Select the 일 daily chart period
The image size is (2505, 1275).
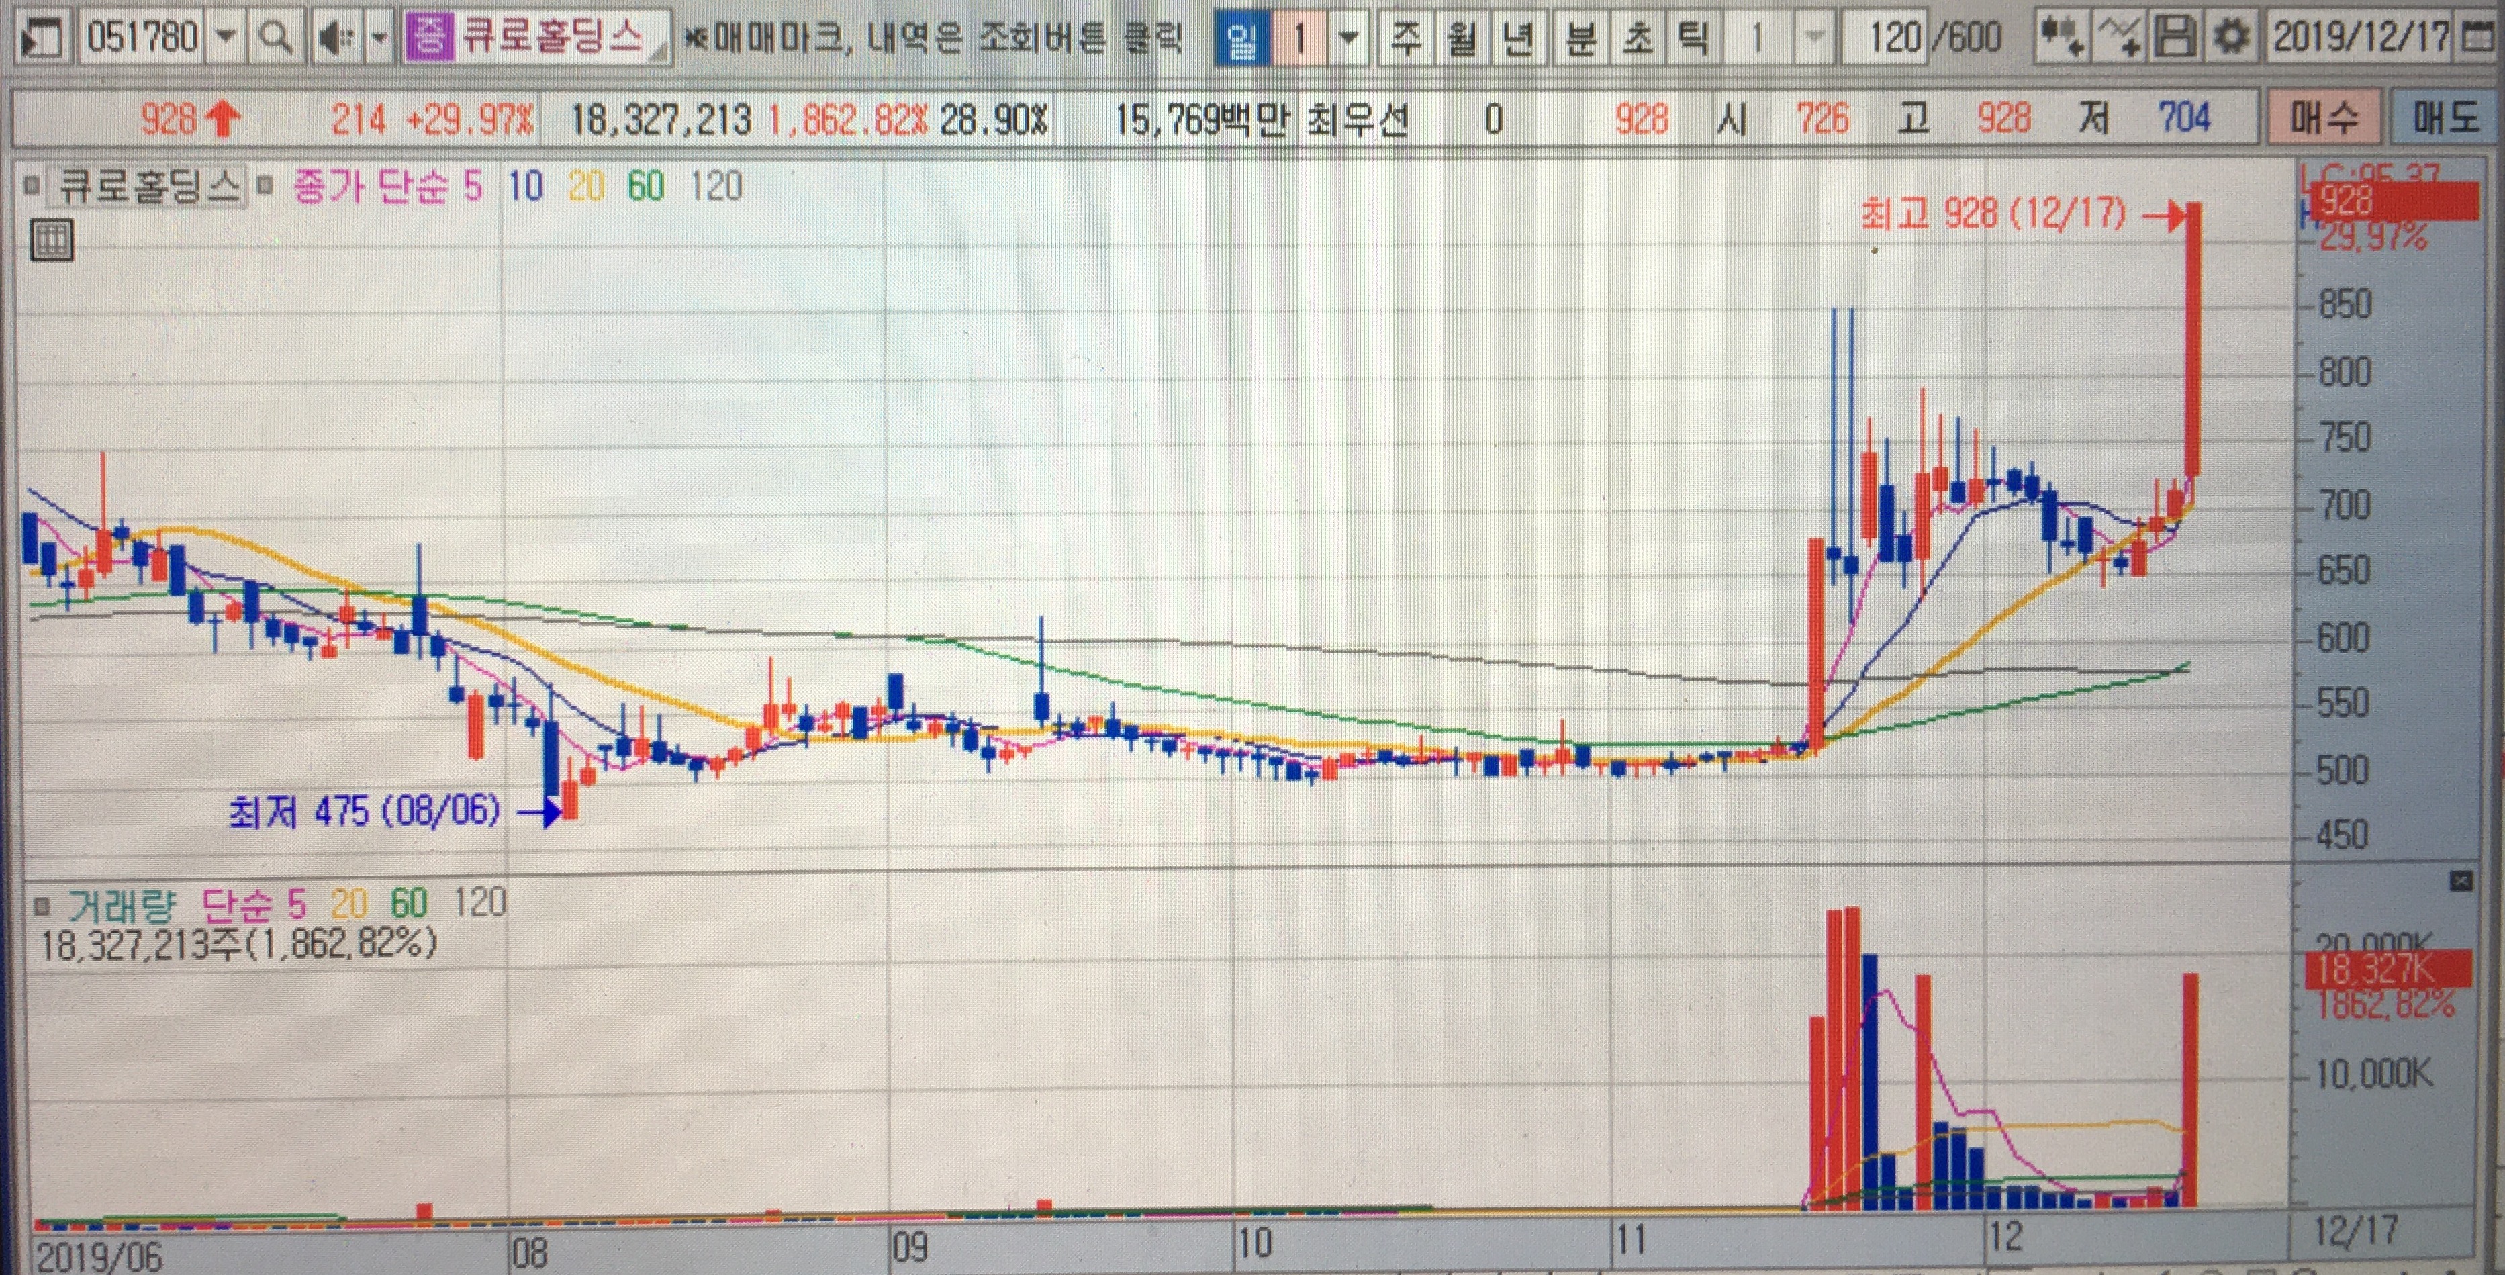tap(1242, 38)
